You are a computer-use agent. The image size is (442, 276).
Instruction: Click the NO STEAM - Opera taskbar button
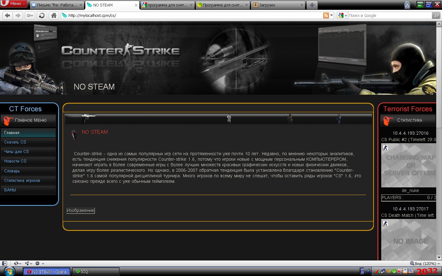[x=47, y=272]
